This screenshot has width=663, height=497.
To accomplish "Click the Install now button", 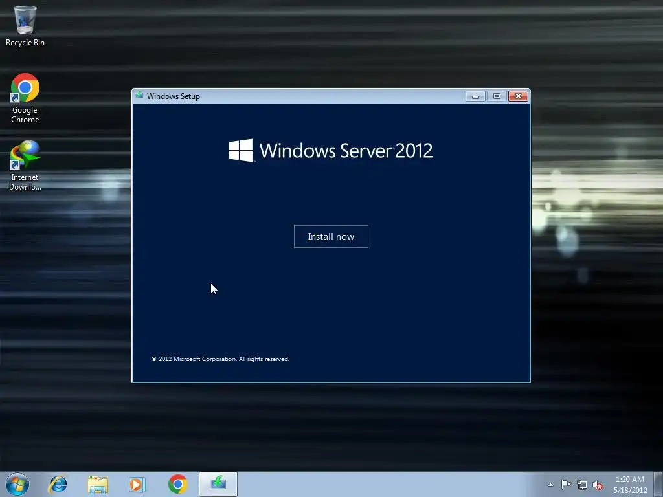I will coord(331,237).
